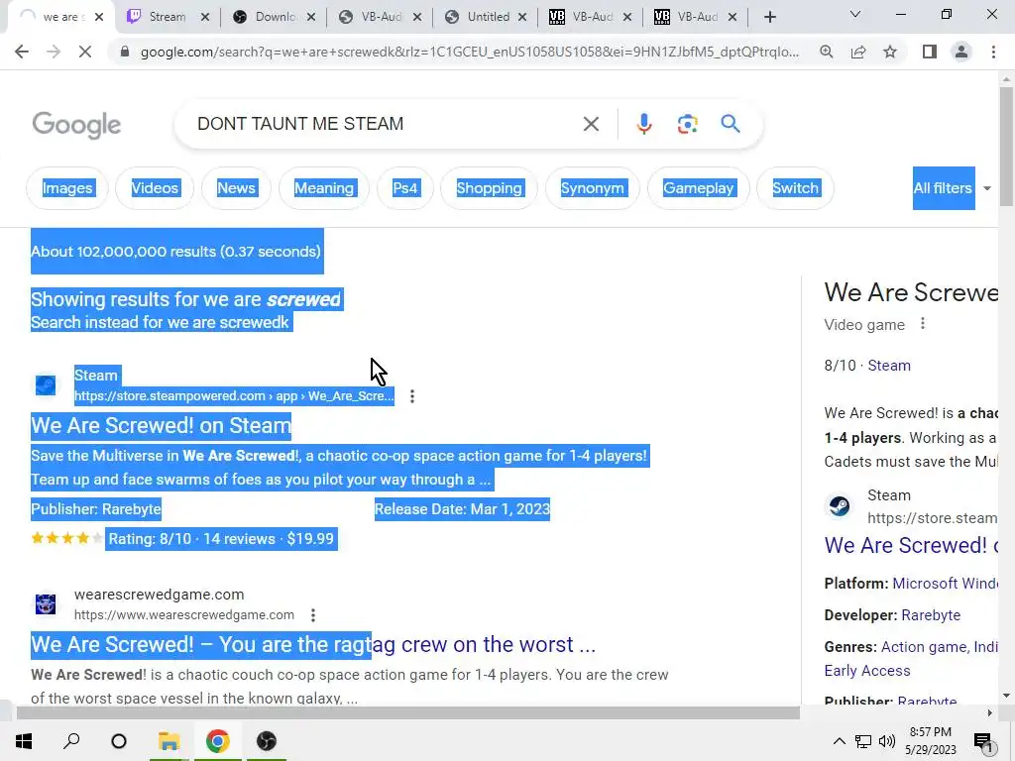Viewport: 1015px width, 761px height.
Task: Submit the search with magnifier button
Action: (x=731, y=124)
